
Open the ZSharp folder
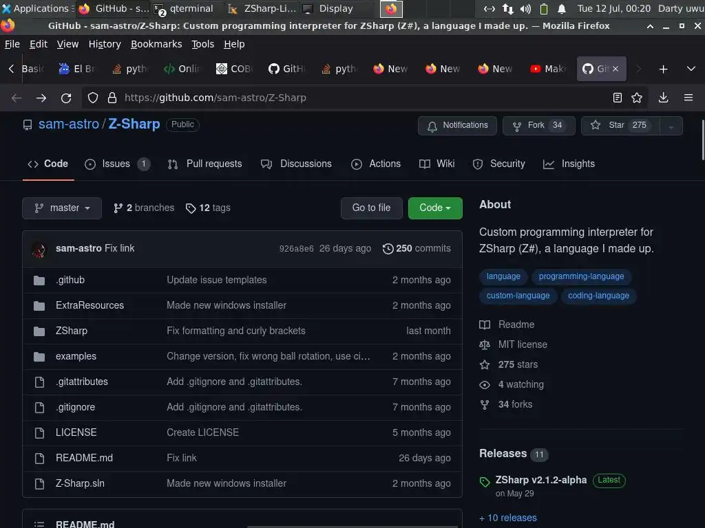pos(72,331)
